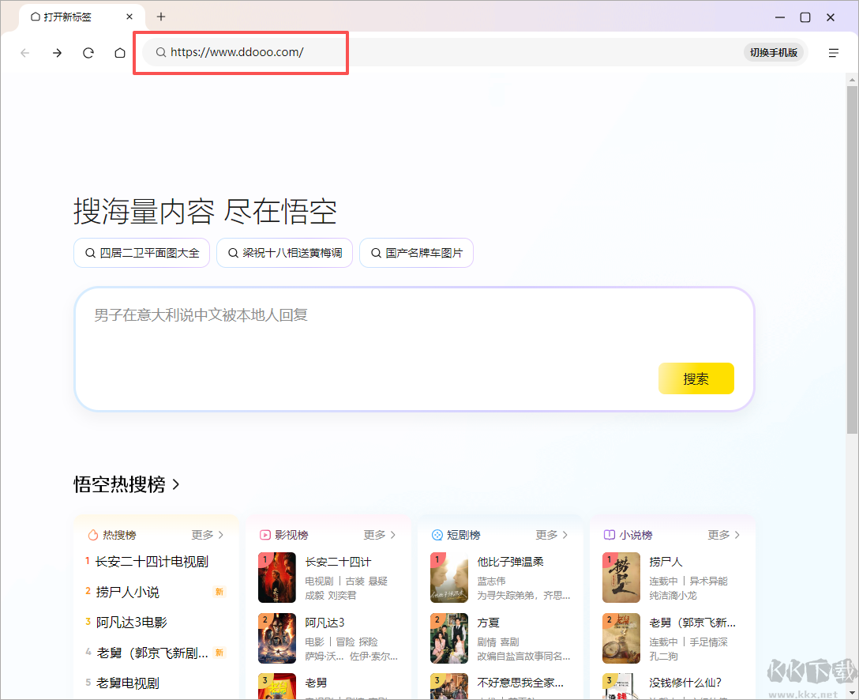Open 方夏 drama thumbnail
Screen dimensions: 859x700
tap(449, 638)
